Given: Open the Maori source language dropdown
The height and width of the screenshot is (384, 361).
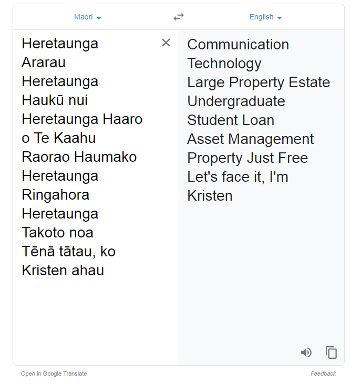Looking at the screenshot, I should 87,17.
